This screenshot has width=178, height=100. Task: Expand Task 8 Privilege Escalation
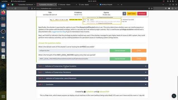pyautogui.click(x=92, y=66)
